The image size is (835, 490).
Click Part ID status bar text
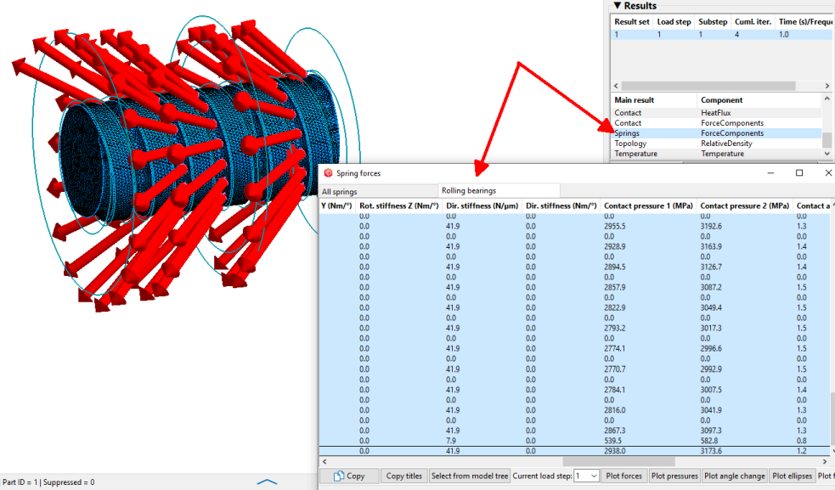tap(48, 482)
